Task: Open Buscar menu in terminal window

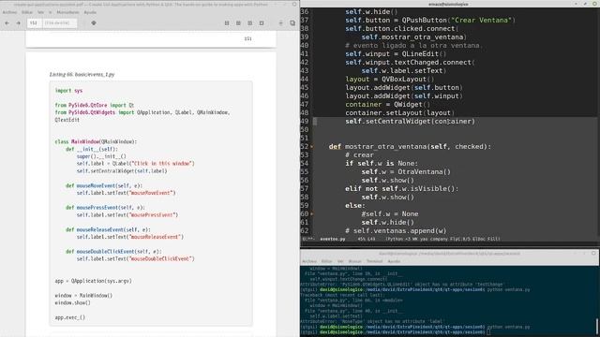Action: pos(354,261)
